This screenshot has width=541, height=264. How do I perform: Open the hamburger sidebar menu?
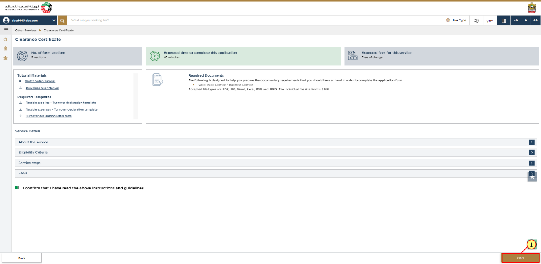click(x=6, y=30)
